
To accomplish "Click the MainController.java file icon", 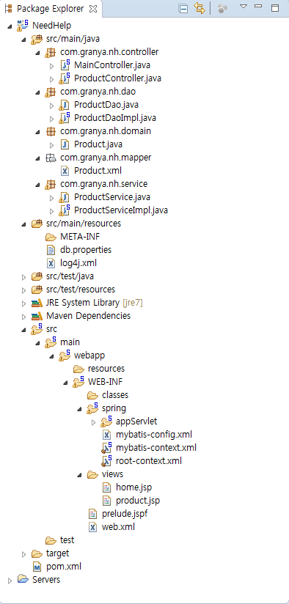I will (x=65, y=65).
